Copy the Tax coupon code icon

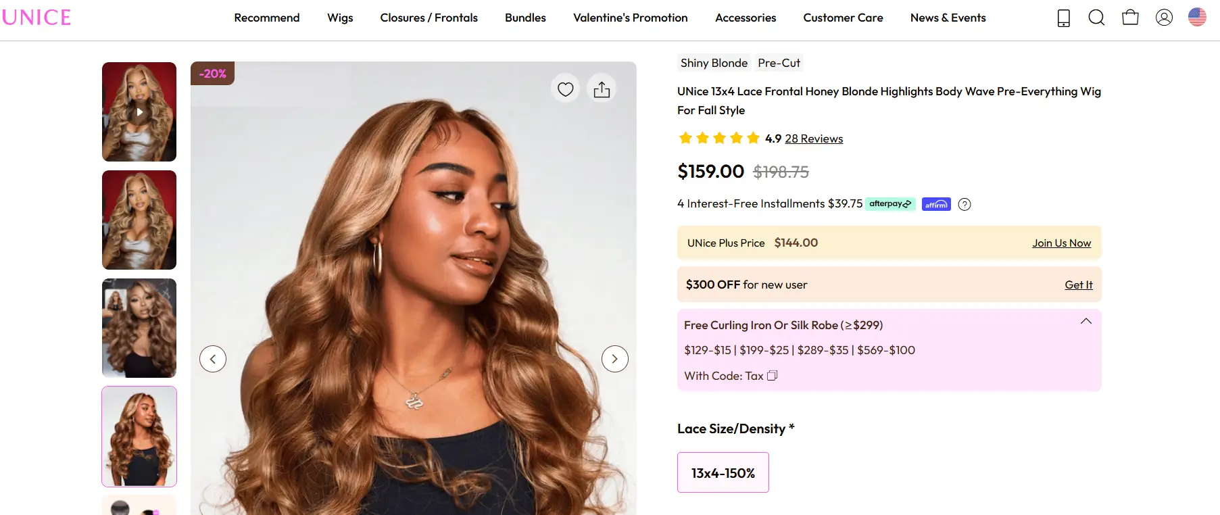coord(773,376)
